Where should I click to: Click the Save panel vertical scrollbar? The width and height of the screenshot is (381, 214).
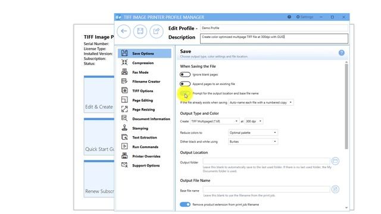point(346,107)
